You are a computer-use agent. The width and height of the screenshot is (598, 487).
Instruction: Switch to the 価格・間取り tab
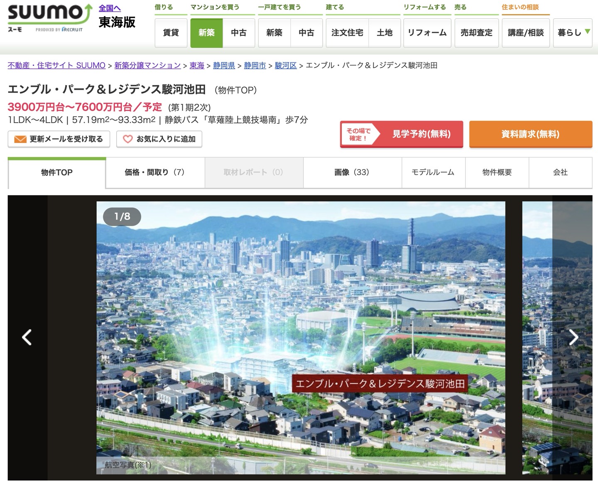pos(155,172)
